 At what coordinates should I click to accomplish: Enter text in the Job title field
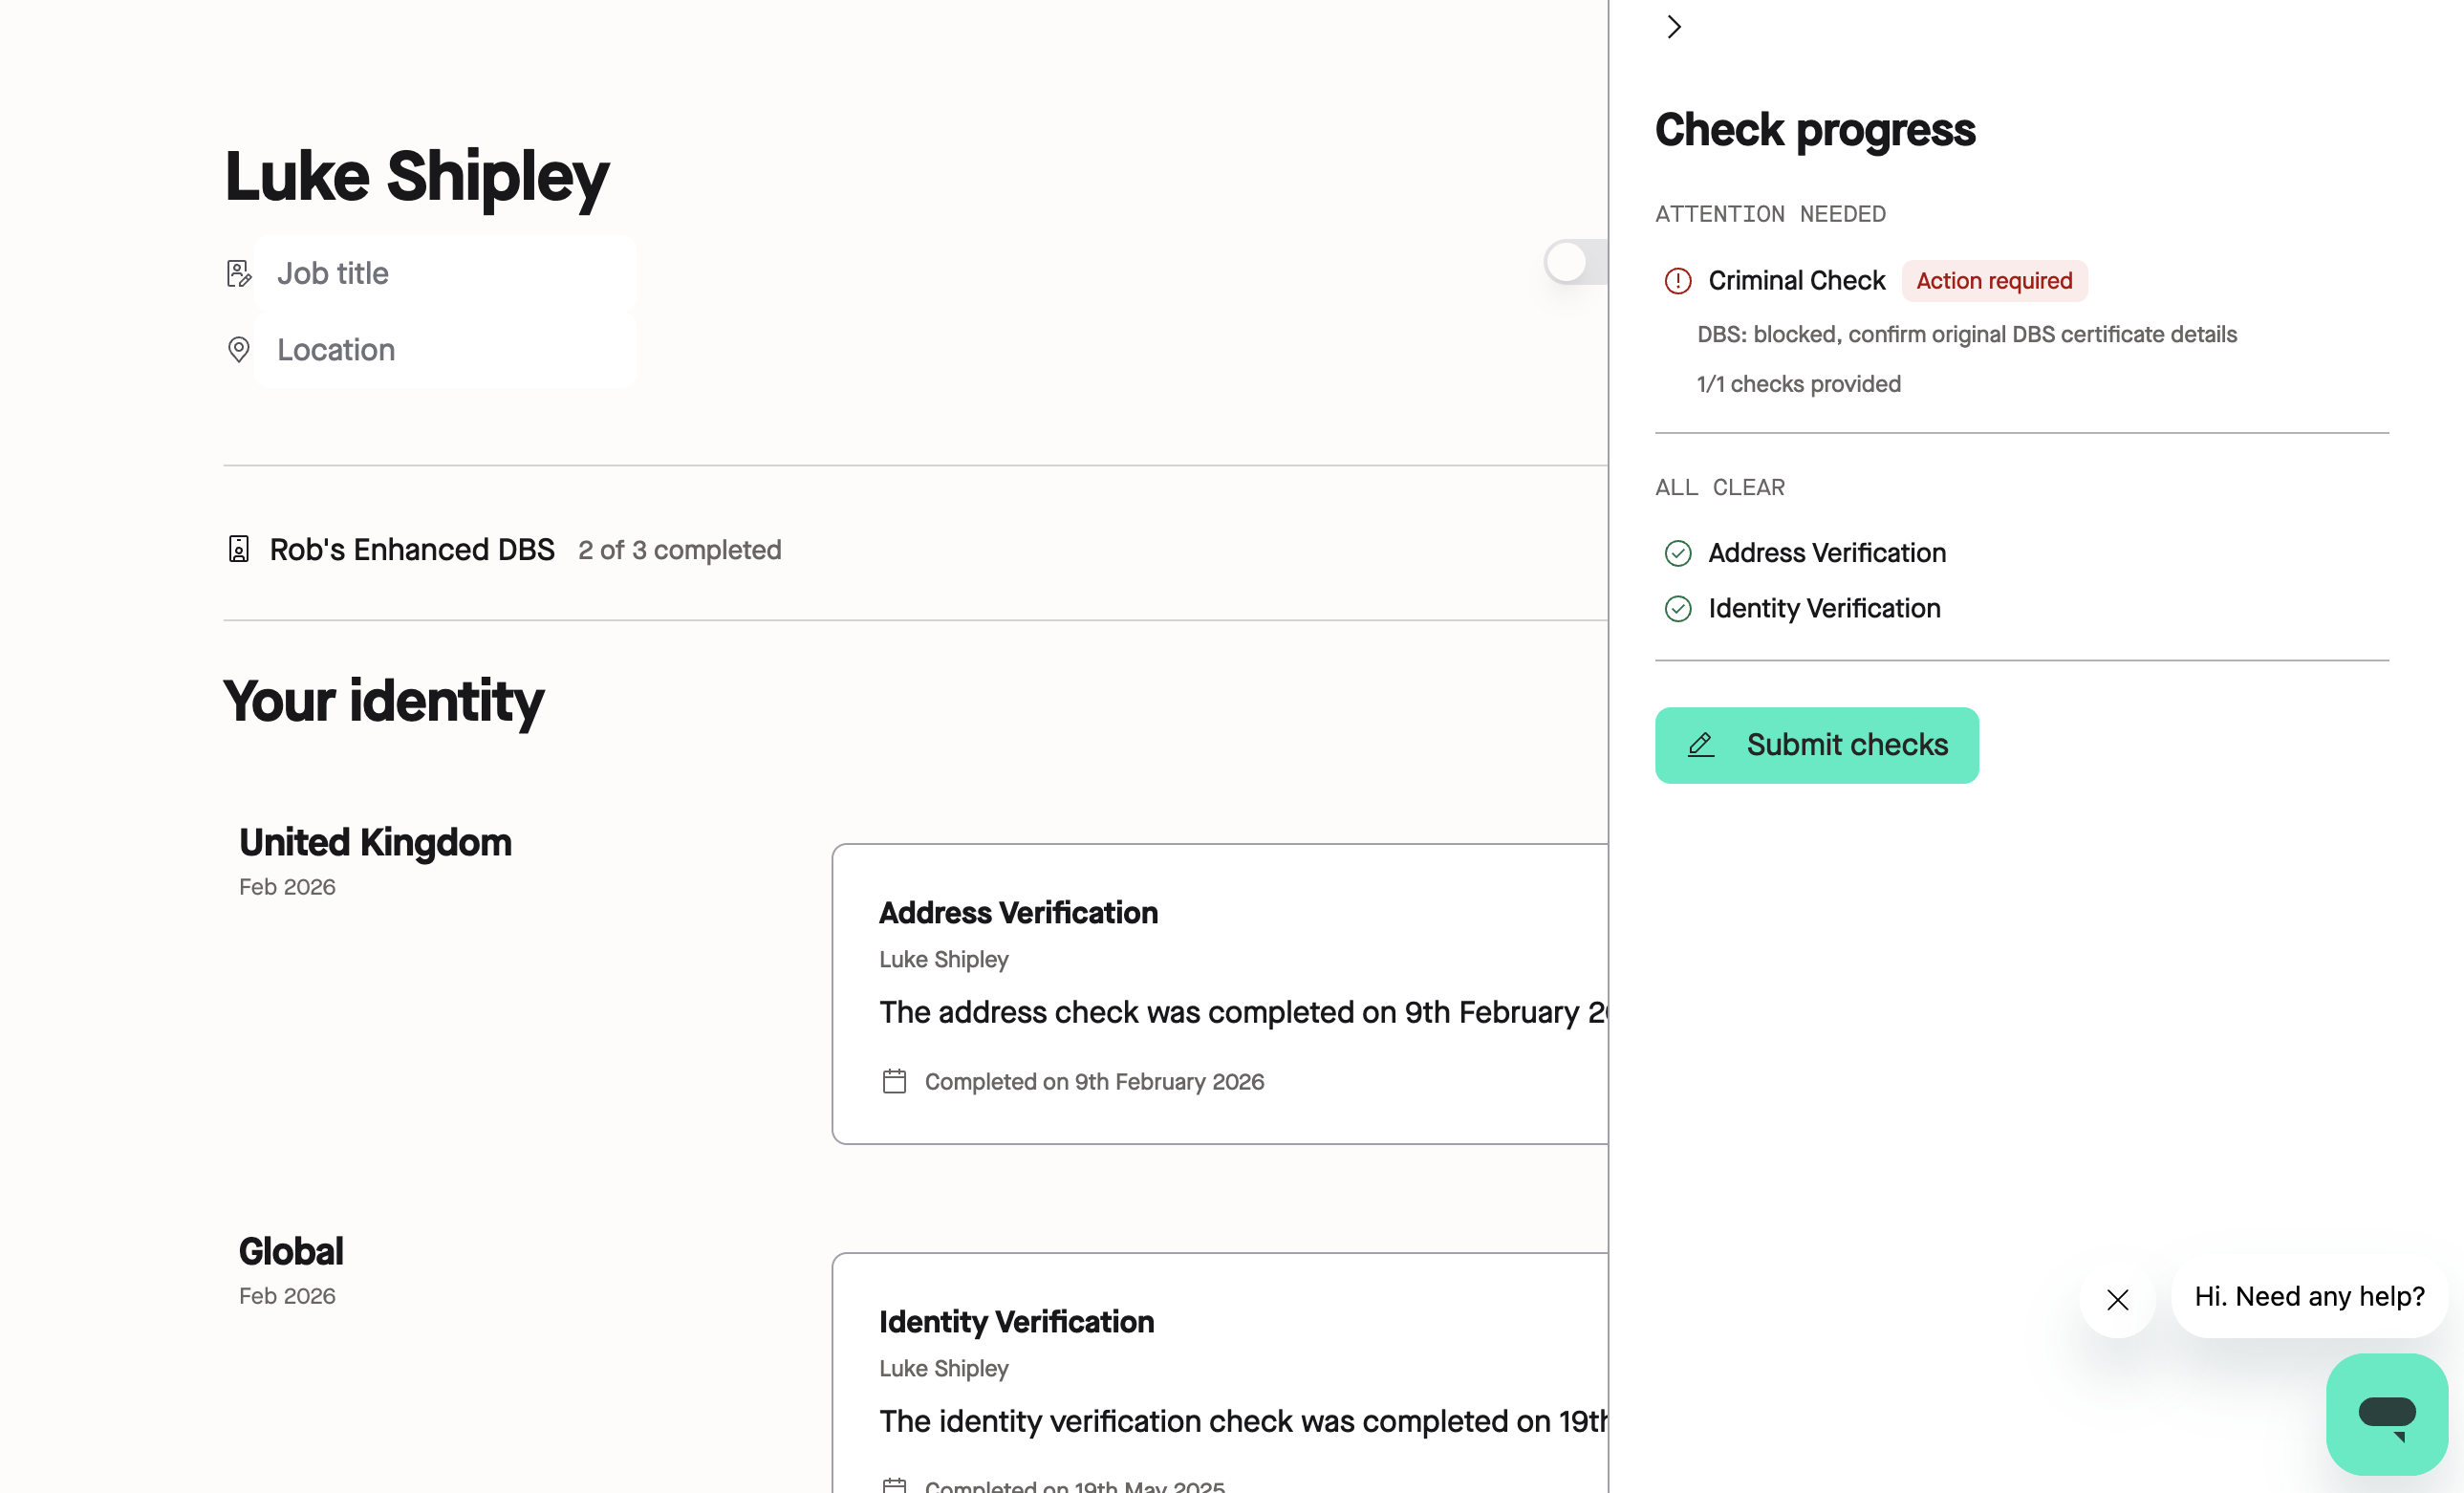[445, 273]
